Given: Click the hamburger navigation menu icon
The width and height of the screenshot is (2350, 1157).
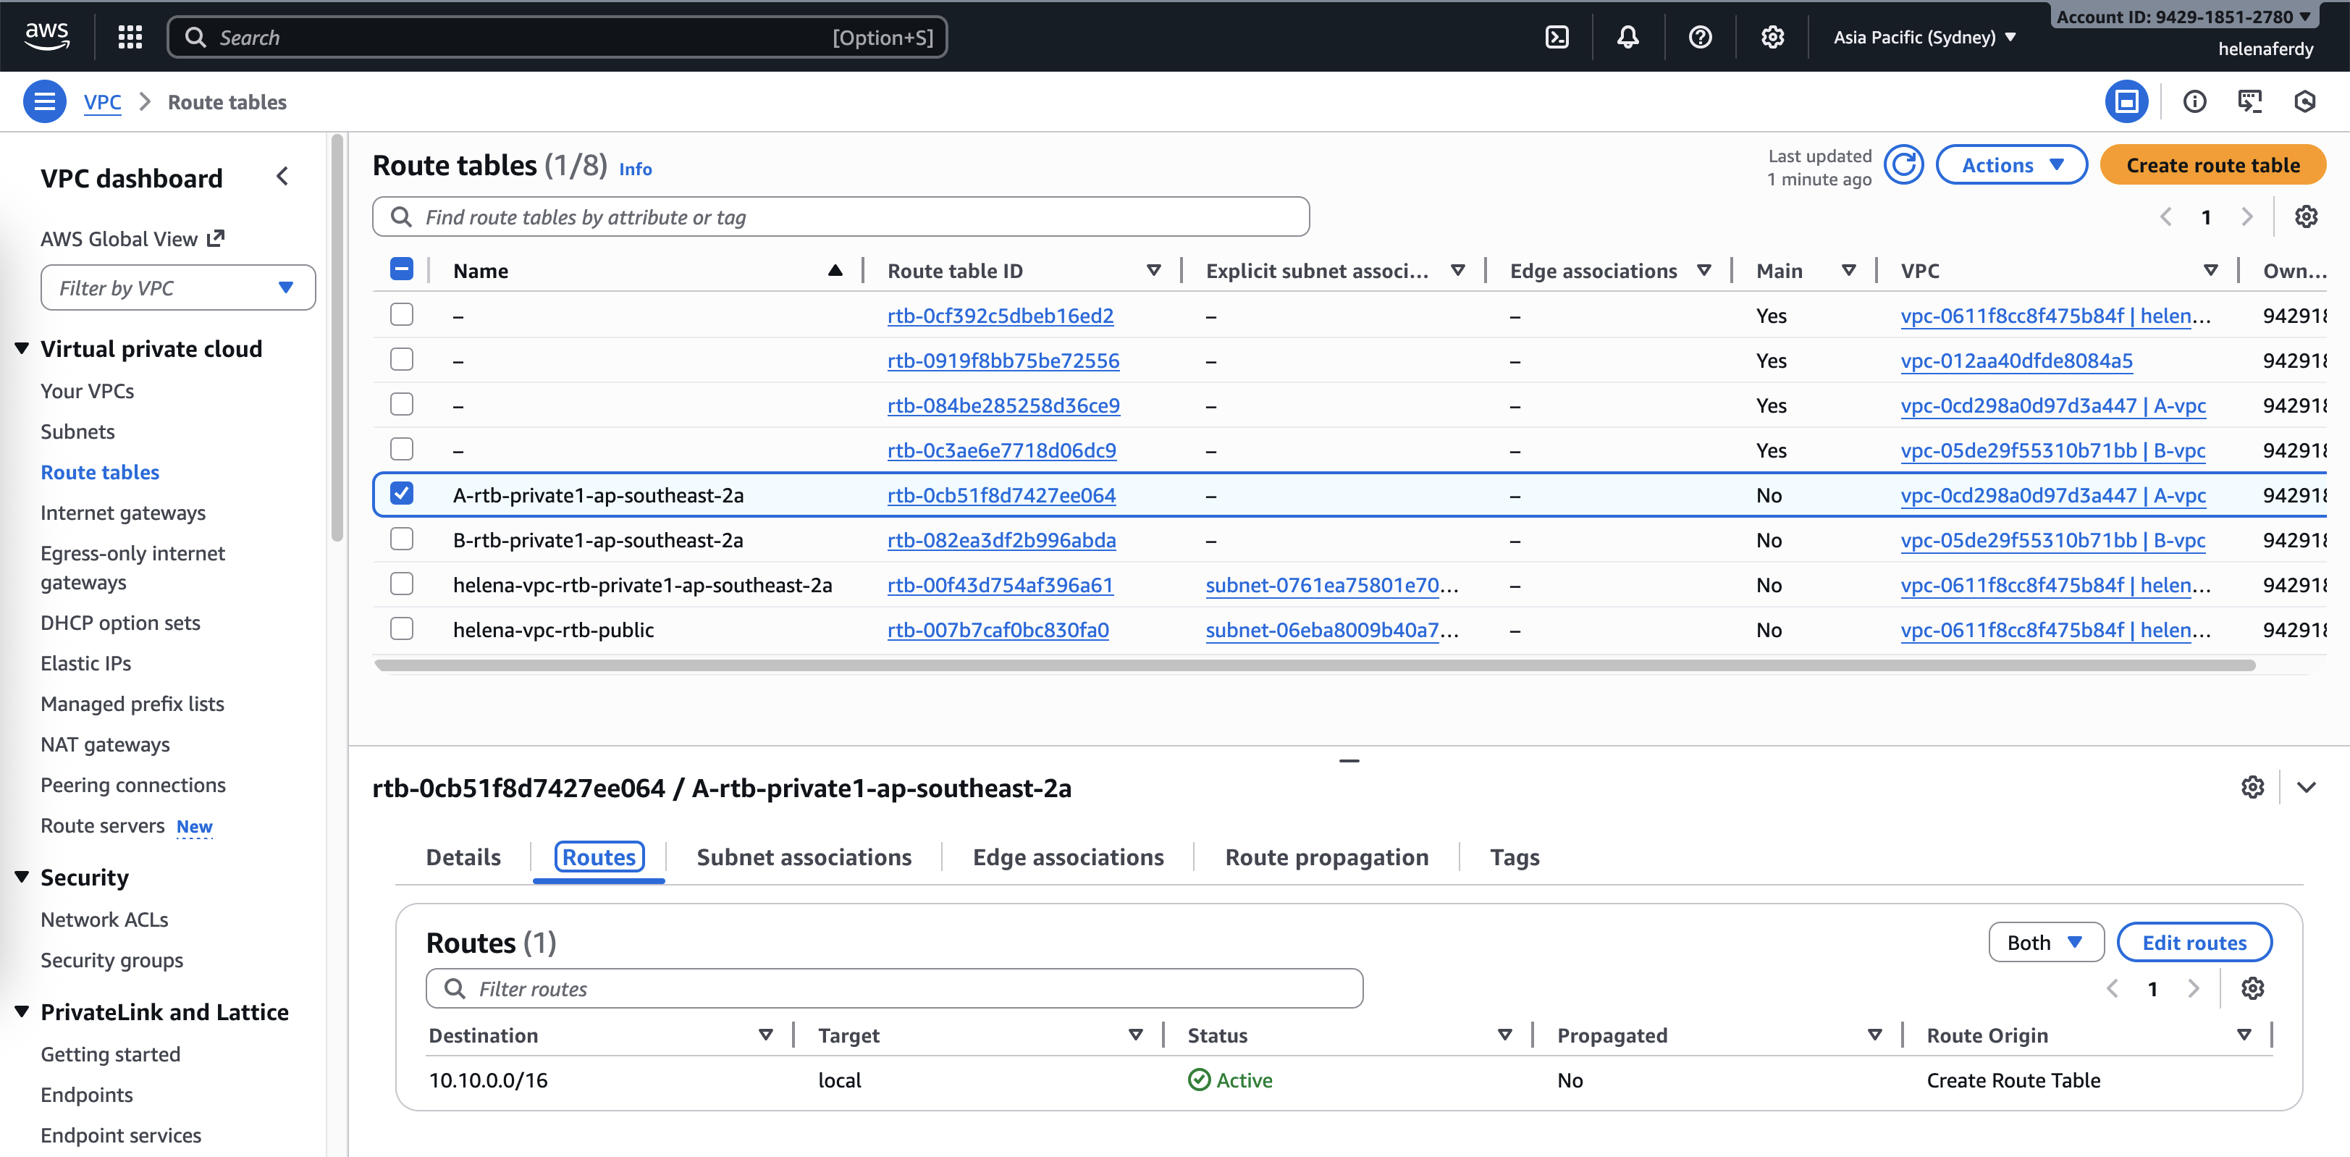Looking at the screenshot, I should 43,101.
